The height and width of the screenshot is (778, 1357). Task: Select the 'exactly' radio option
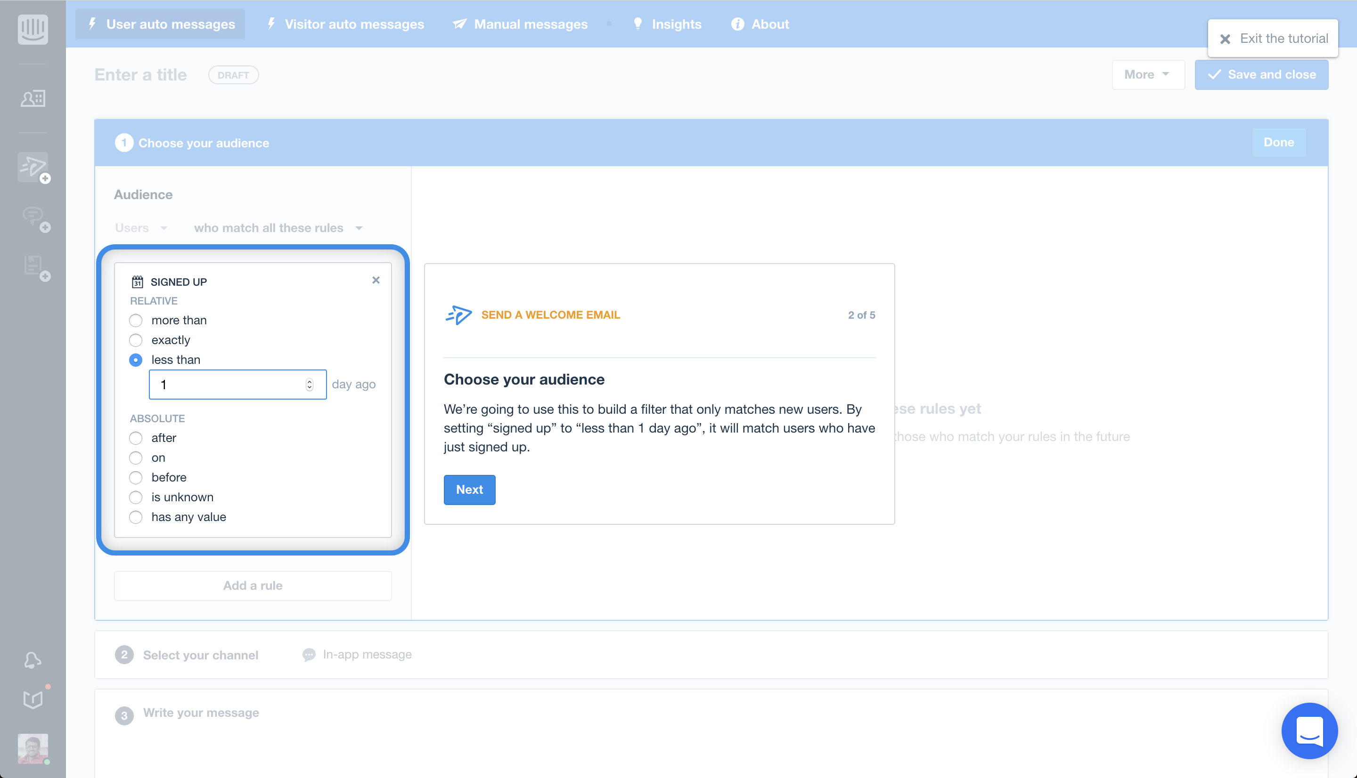pos(136,340)
